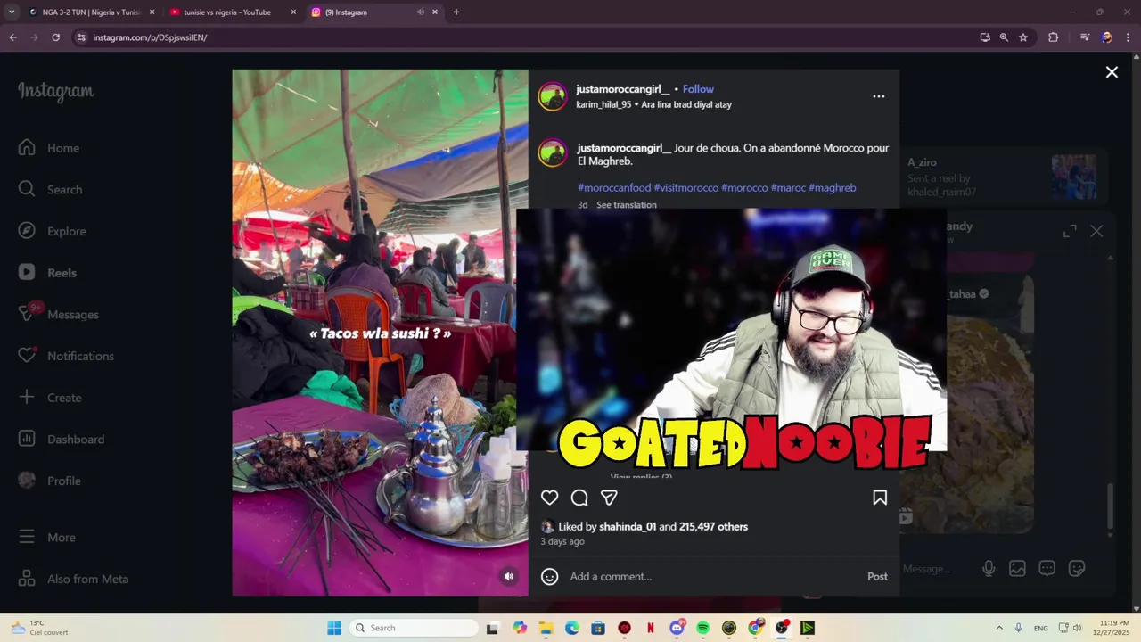Open Reels in Instagram sidebar
The image size is (1141, 642).
[x=48, y=273]
